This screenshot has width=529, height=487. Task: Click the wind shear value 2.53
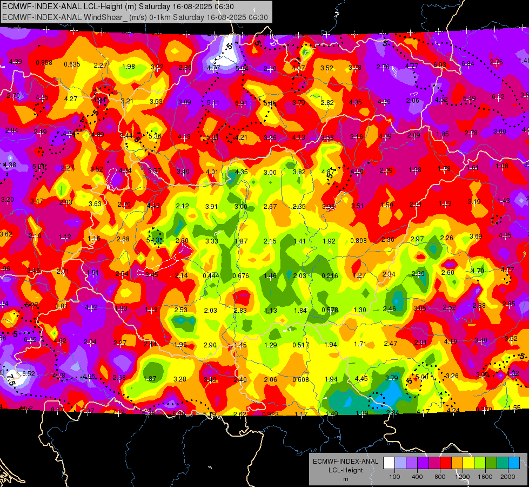(181, 310)
